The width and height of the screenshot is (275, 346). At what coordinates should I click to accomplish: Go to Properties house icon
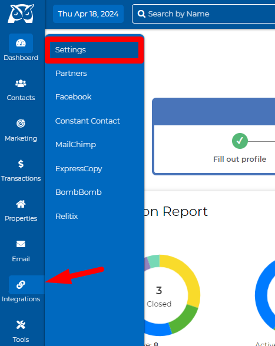(x=21, y=204)
